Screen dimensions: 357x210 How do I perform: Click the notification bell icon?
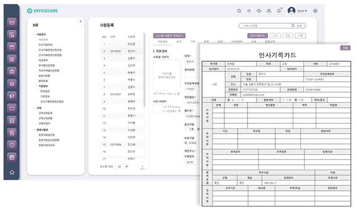[279, 11]
